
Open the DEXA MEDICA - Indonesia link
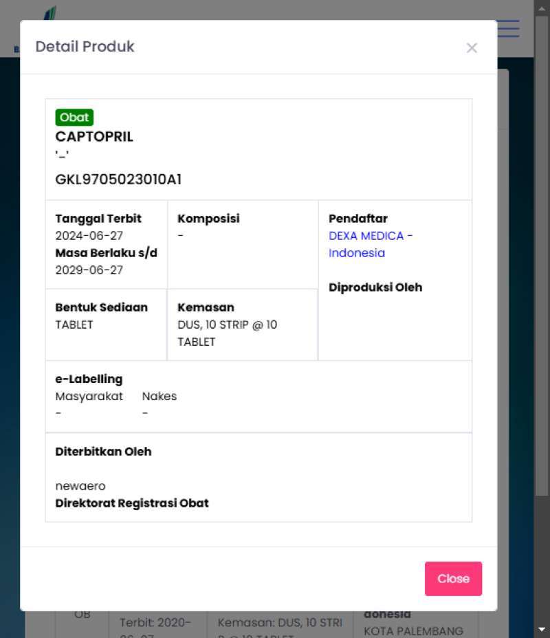371,244
